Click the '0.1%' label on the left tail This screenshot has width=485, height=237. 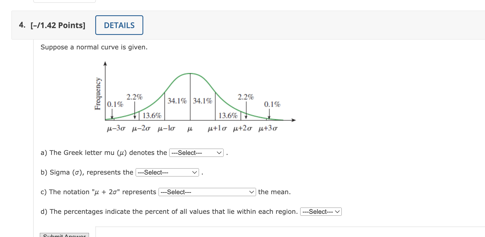[115, 104]
